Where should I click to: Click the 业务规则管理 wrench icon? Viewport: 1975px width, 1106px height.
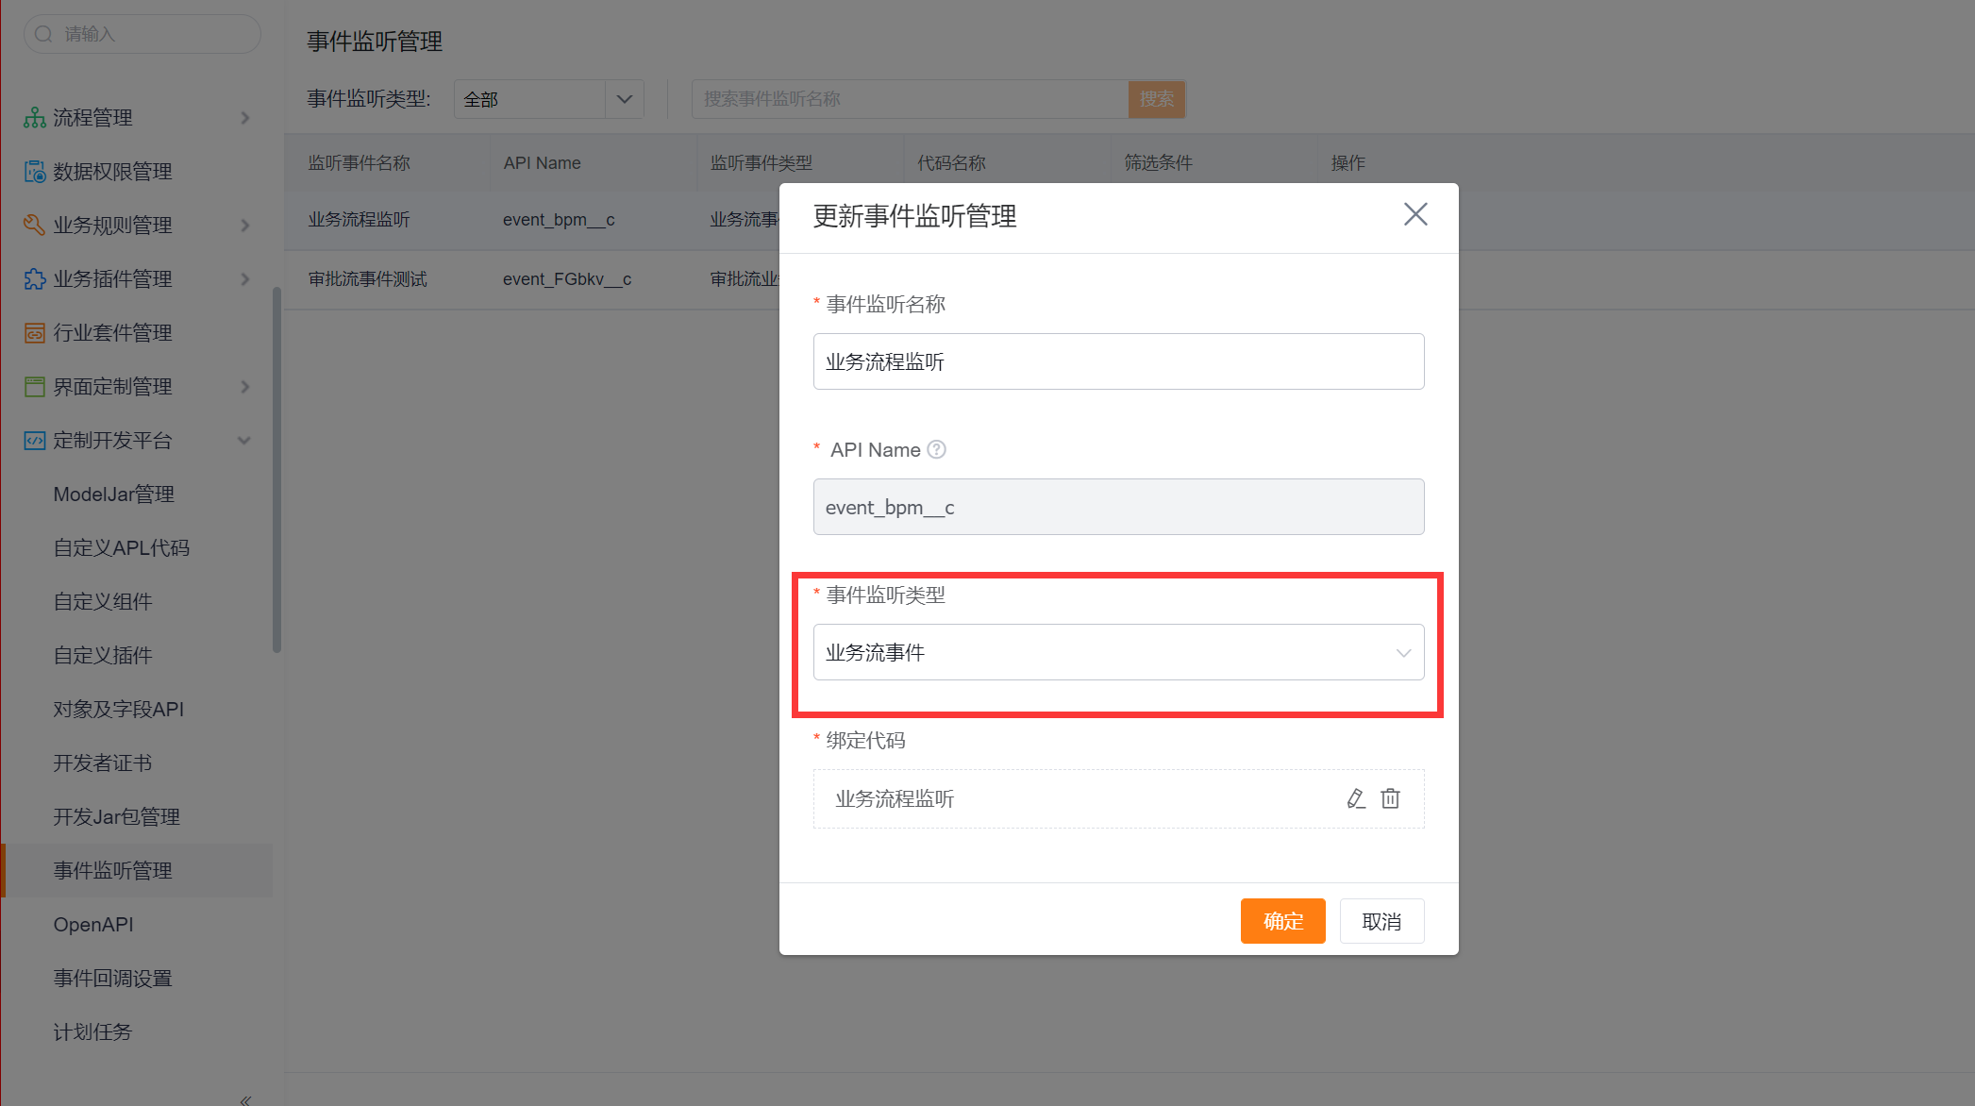click(35, 226)
